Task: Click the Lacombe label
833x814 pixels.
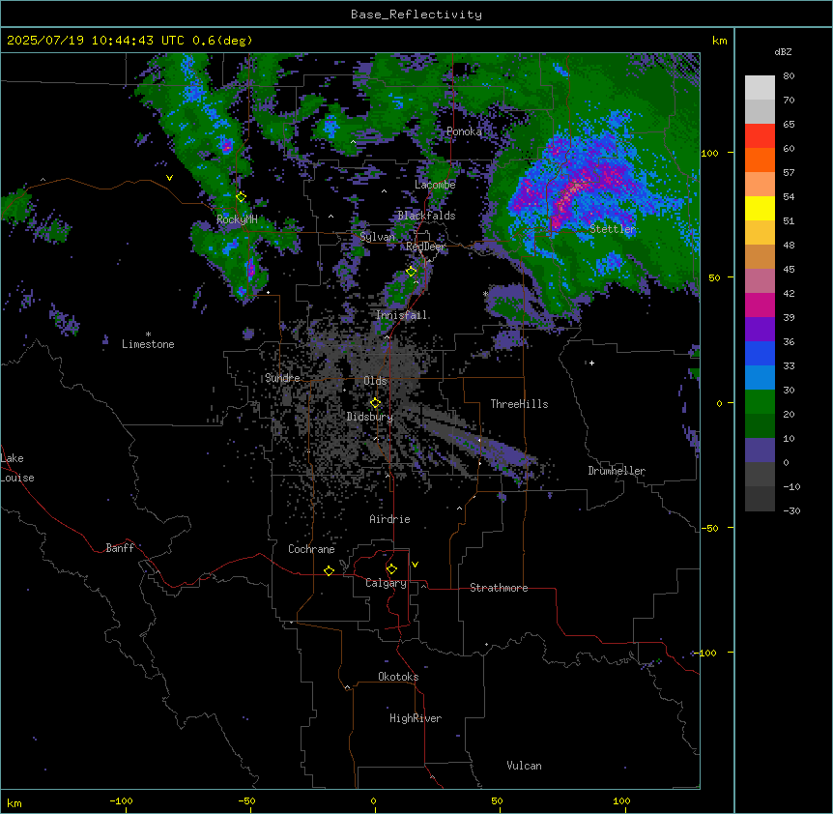Action: click(435, 185)
